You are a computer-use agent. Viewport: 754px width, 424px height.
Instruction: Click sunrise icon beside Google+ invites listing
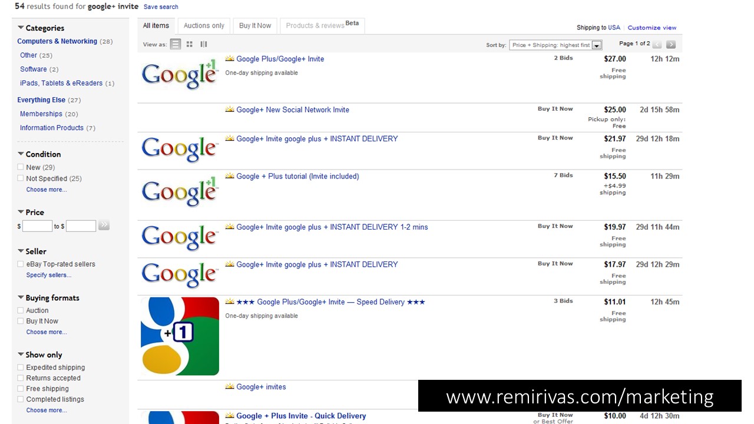click(230, 387)
